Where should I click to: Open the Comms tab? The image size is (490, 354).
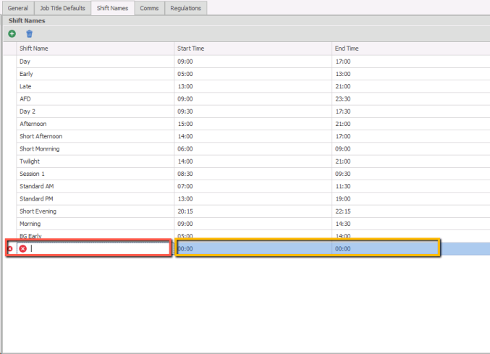150,8
